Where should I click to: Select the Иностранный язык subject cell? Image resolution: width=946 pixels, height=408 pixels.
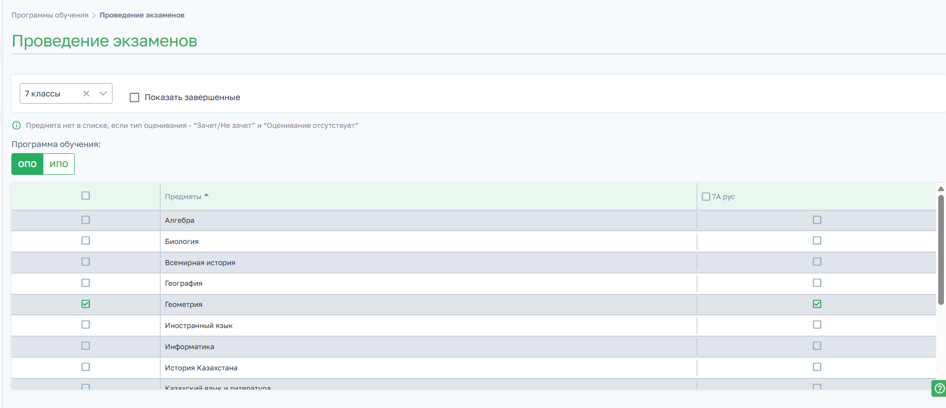click(428, 325)
